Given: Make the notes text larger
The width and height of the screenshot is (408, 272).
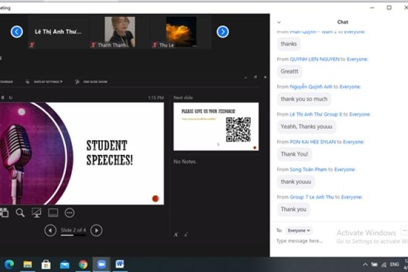Looking at the screenshot, I should 176,234.
